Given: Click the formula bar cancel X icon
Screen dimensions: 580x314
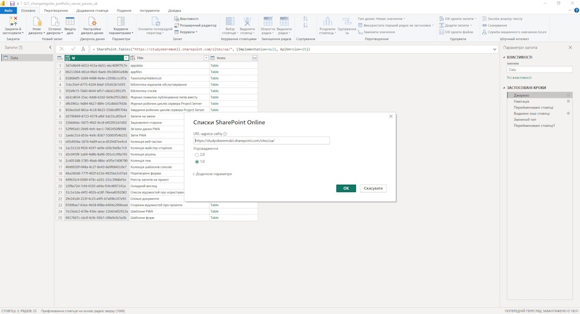Looking at the screenshot, I should point(62,49).
